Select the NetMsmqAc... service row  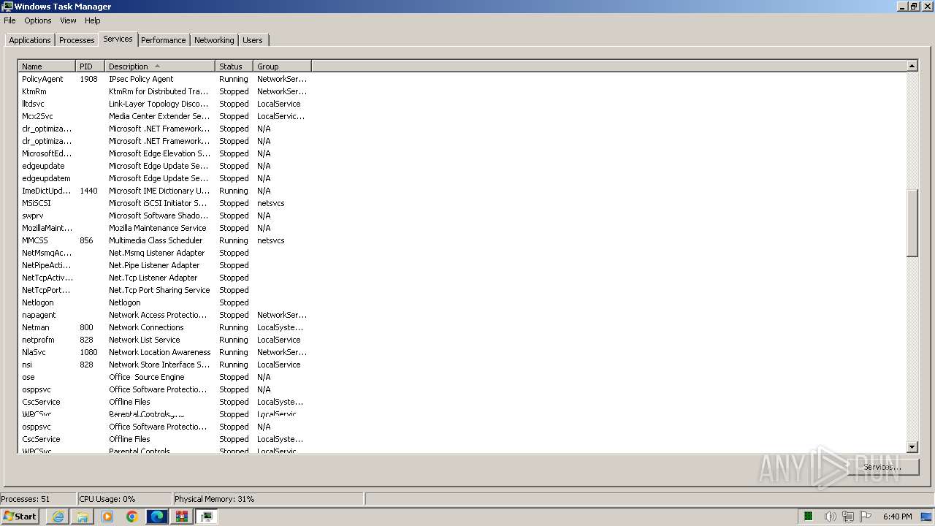(x=164, y=253)
